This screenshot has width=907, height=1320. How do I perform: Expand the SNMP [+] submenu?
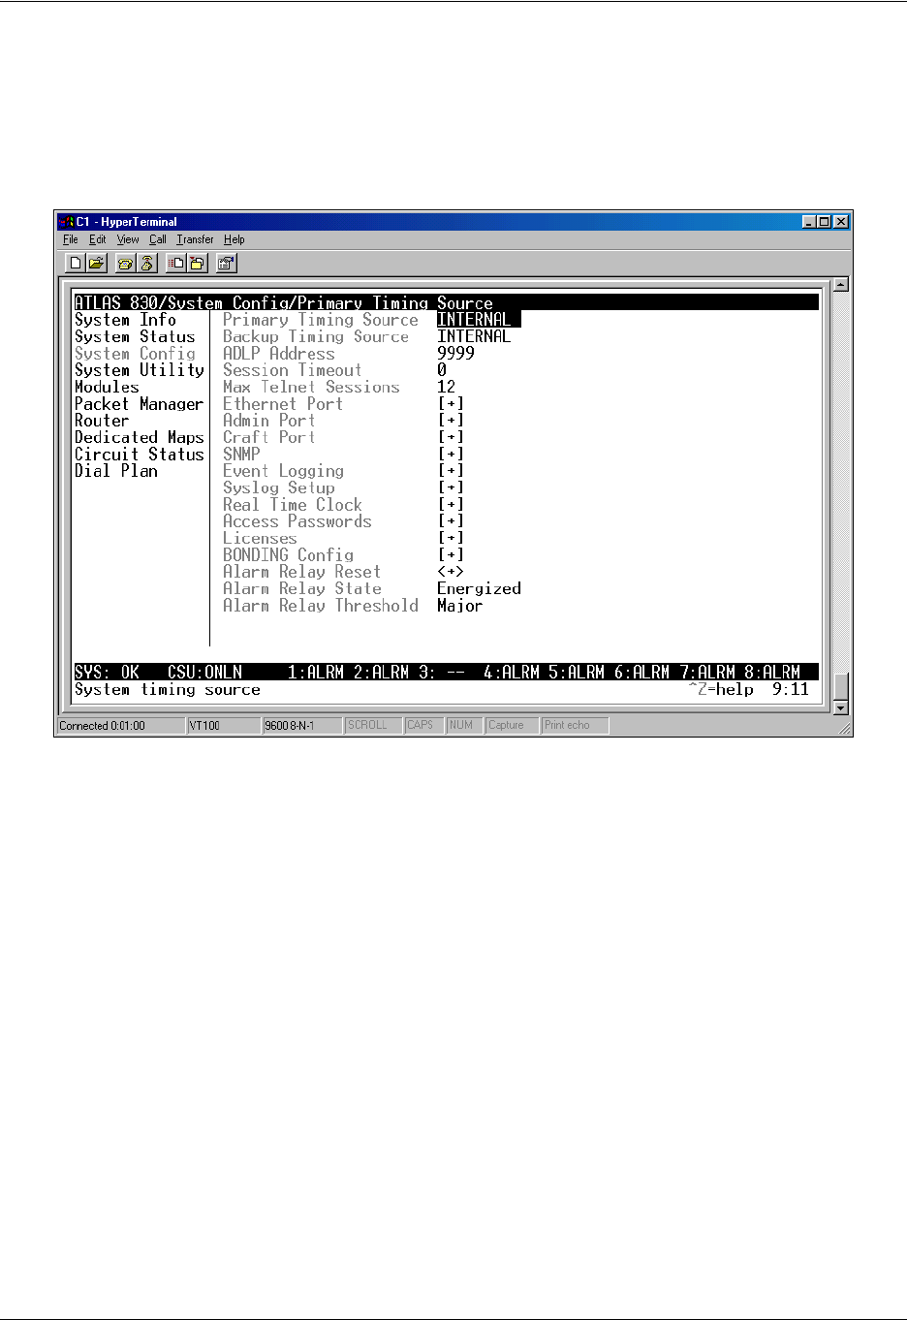tap(451, 454)
